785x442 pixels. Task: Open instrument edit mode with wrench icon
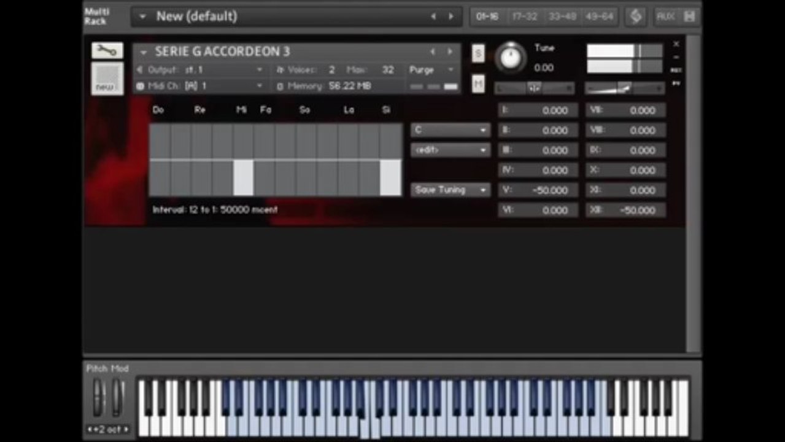[107, 51]
